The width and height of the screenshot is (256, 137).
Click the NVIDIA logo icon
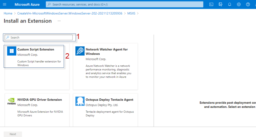click(x=11, y=101)
